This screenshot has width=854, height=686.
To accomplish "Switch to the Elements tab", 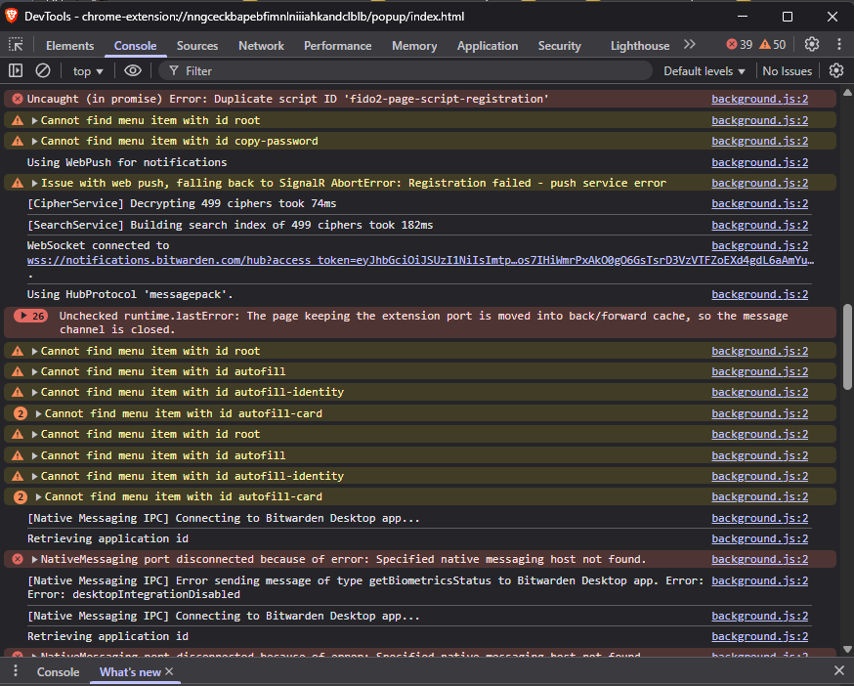I will point(69,46).
